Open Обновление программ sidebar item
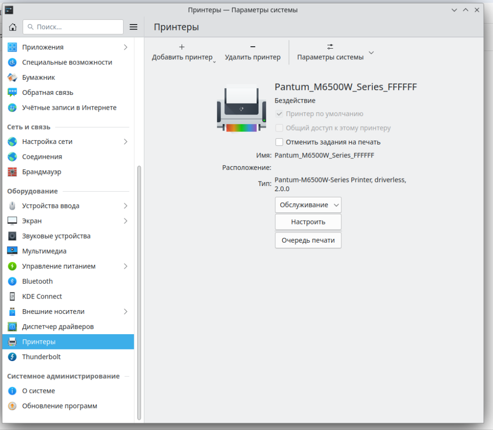Viewport: 493px width, 430px height. coord(59,406)
